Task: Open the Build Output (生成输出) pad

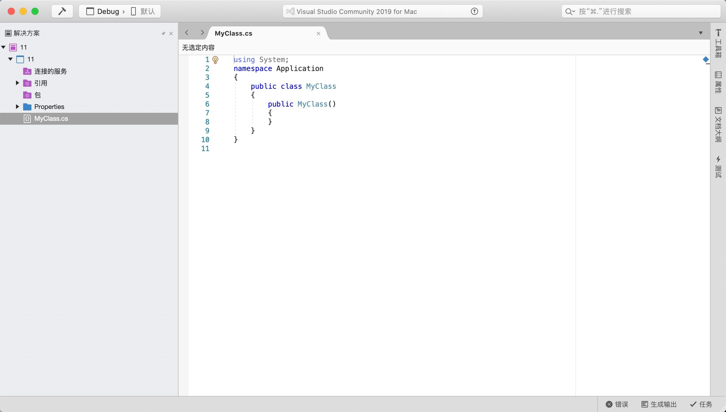Action: (x=659, y=404)
